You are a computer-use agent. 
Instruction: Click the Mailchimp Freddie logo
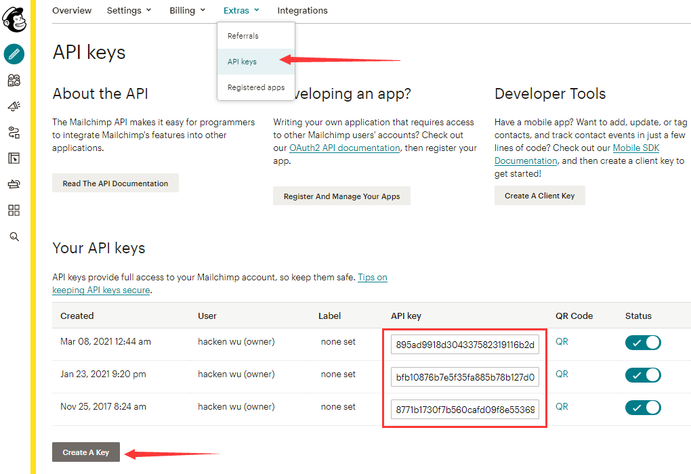coord(14,20)
